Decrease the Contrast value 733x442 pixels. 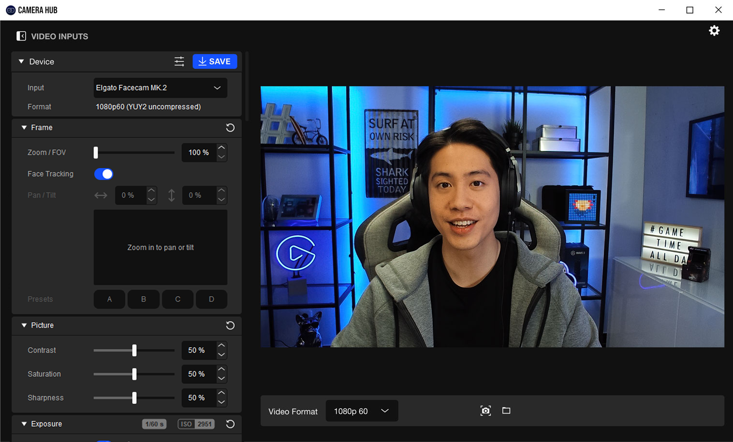coord(221,354)
